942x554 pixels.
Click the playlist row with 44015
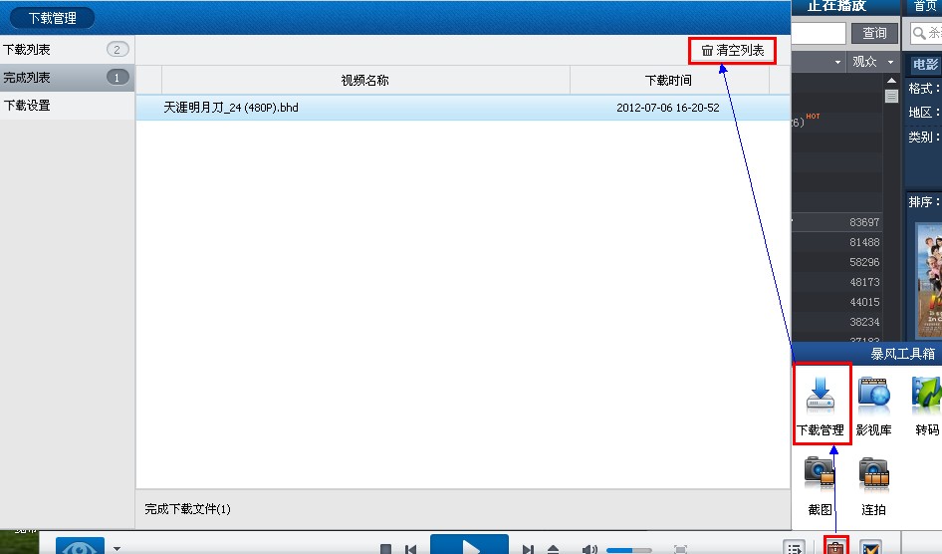pyautogui.click(x=837, y=302)
